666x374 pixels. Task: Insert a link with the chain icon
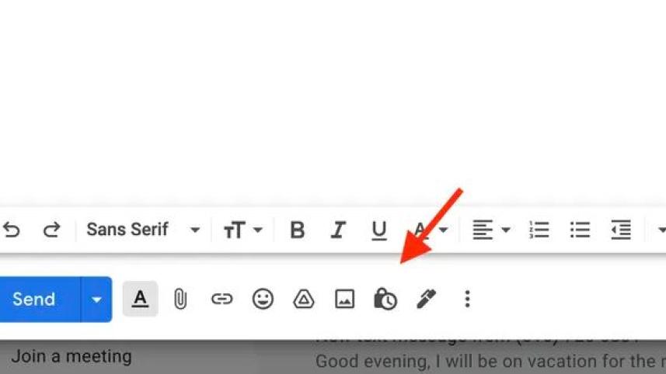click(x=221, y=299)
